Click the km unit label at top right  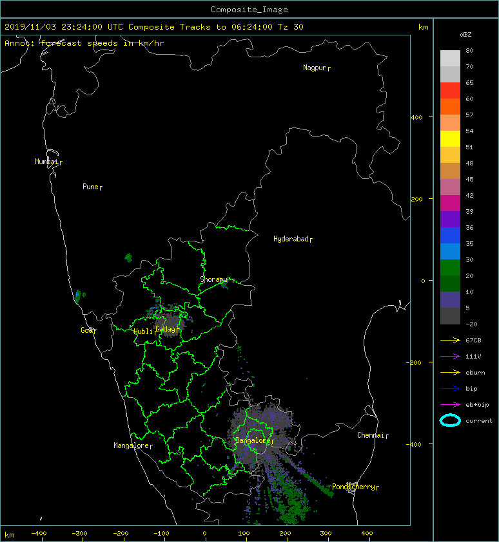click(x=423, y=27)
